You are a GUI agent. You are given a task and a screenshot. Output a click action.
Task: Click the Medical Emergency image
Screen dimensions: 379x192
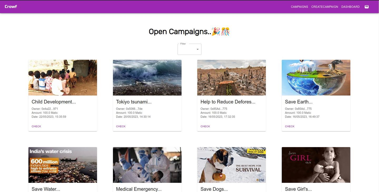tap(147, 165)
